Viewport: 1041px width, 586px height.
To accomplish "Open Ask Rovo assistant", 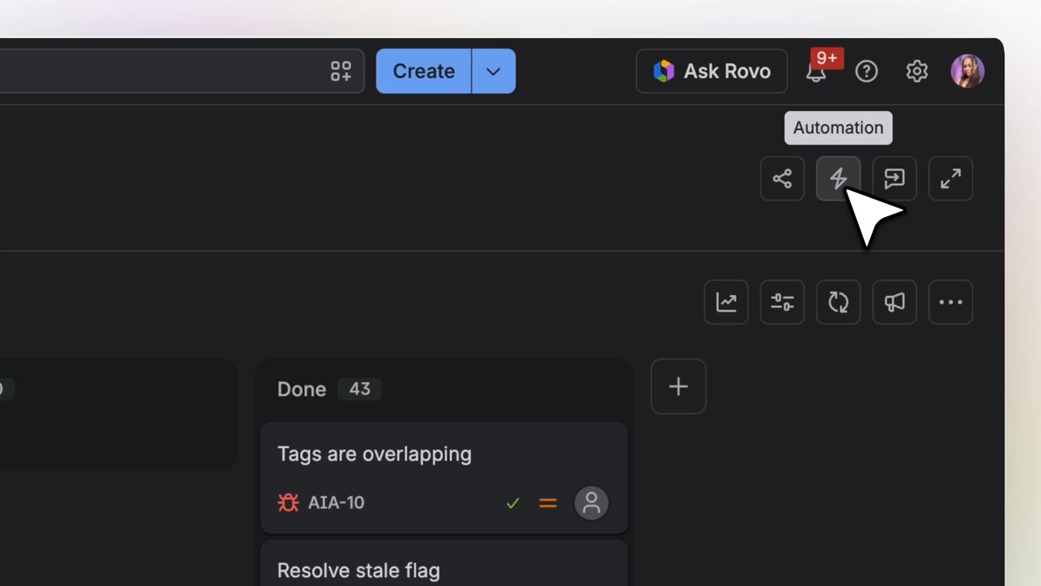I will tap(712, 71).
